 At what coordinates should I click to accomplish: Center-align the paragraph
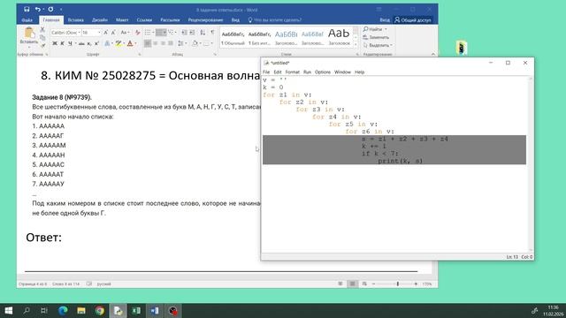tap(156, 43)
